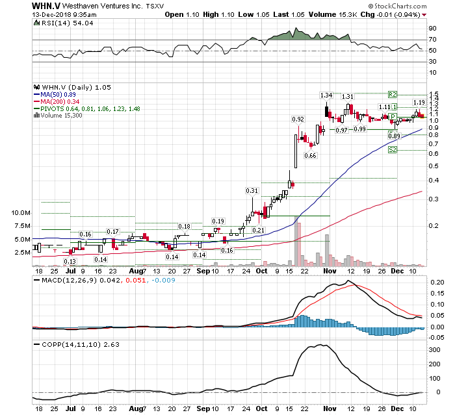Click the Chg -0.01 (-0.94%) value
Viewport: 455px width, 415px height.
coord(390,14)
